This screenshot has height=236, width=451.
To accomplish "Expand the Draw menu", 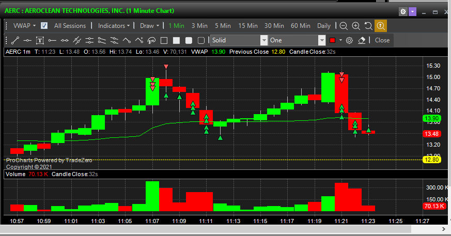I will coord(150,26).
